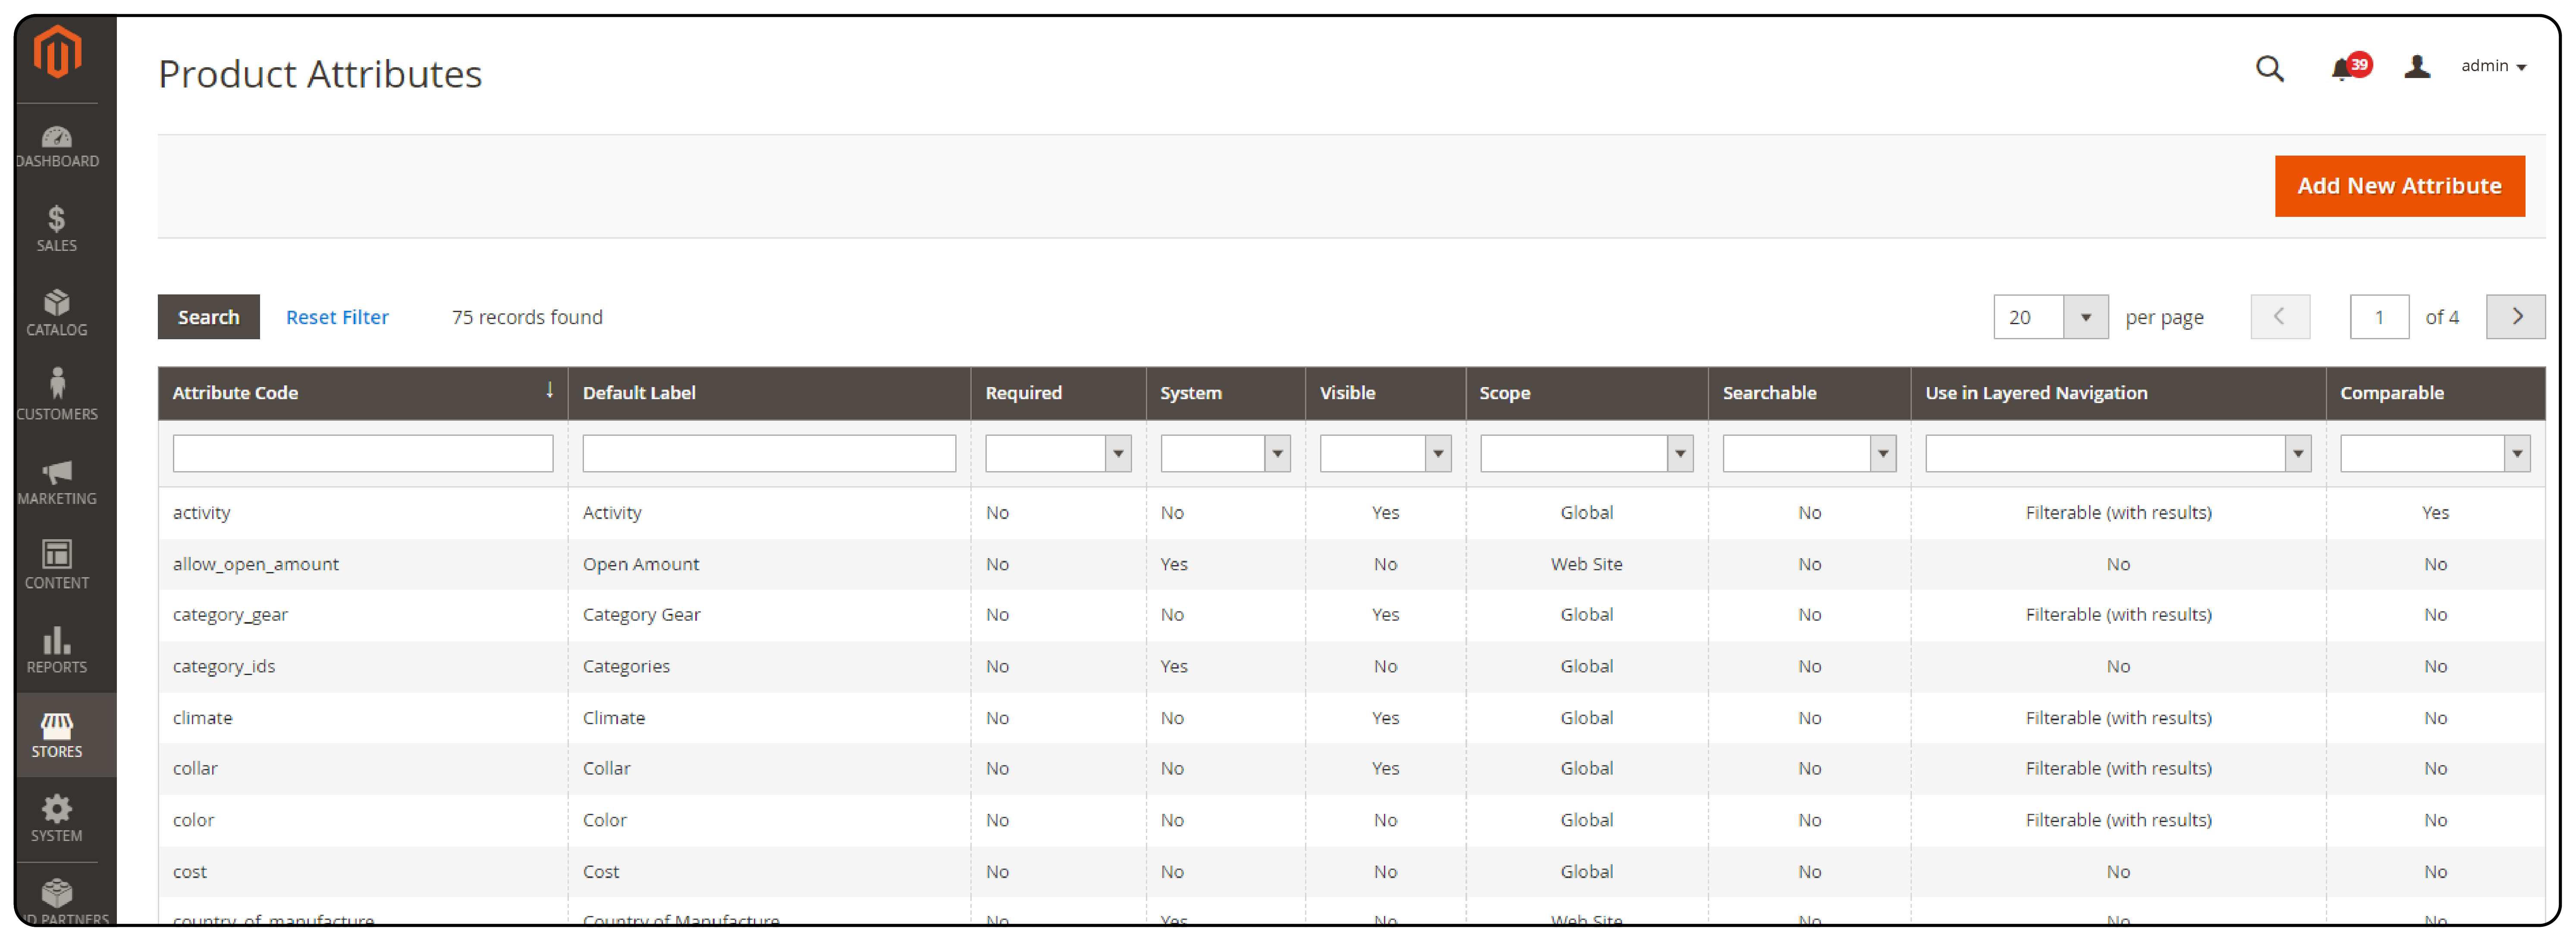Viewport: 2576px width, 941px height.
Task: Click Filterable (with results) in activity row
Action: pyautogui.click(x=2118, y=513)
